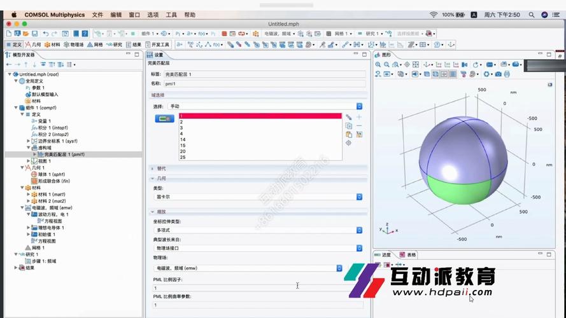Click the New file icon
Viewport: 566px width, 318px height.
point(9,34)
